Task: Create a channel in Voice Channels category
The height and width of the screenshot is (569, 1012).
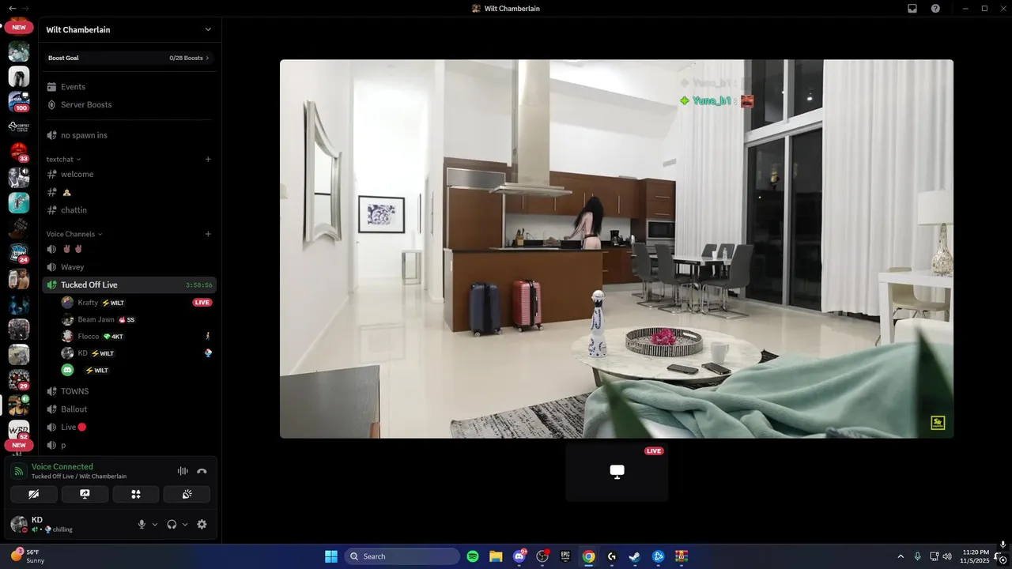Action: tap(208, 234)
